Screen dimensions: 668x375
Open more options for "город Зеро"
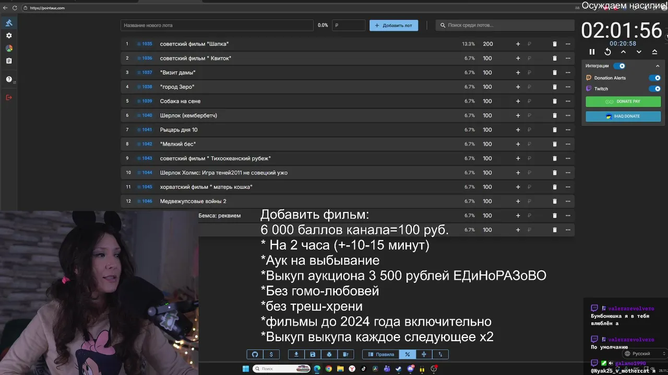pyautogui.click(x=567, y=87)
